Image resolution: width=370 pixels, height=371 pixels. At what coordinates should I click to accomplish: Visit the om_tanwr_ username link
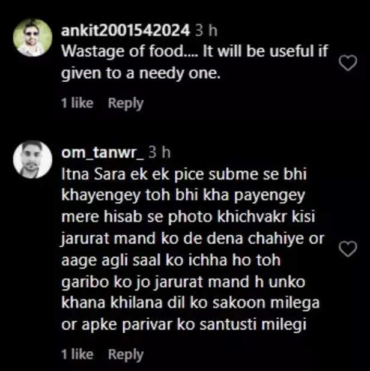click(x=102, y=153)
